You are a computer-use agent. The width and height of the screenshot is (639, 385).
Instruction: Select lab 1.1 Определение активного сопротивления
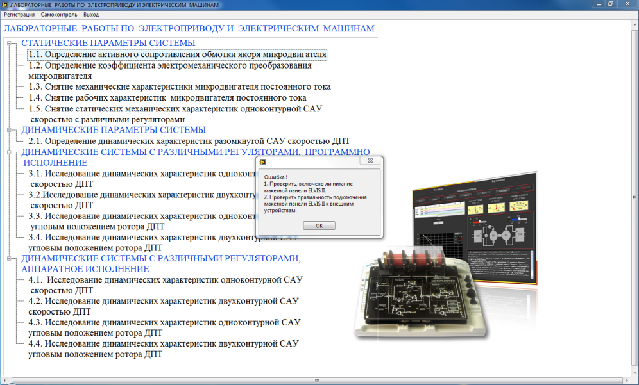tap(177, 54)
